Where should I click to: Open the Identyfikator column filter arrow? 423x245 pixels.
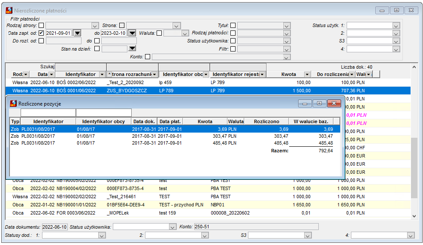pyautogui.click(x=102, y=75)
